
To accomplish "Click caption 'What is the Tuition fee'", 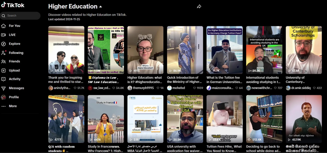I will tap(225, 80).
